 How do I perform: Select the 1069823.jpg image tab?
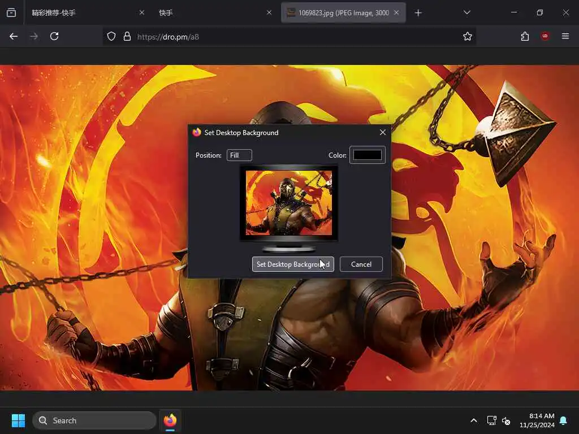(343, 13)
